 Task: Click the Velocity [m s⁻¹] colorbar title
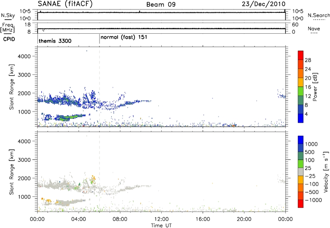pos(325,172)
